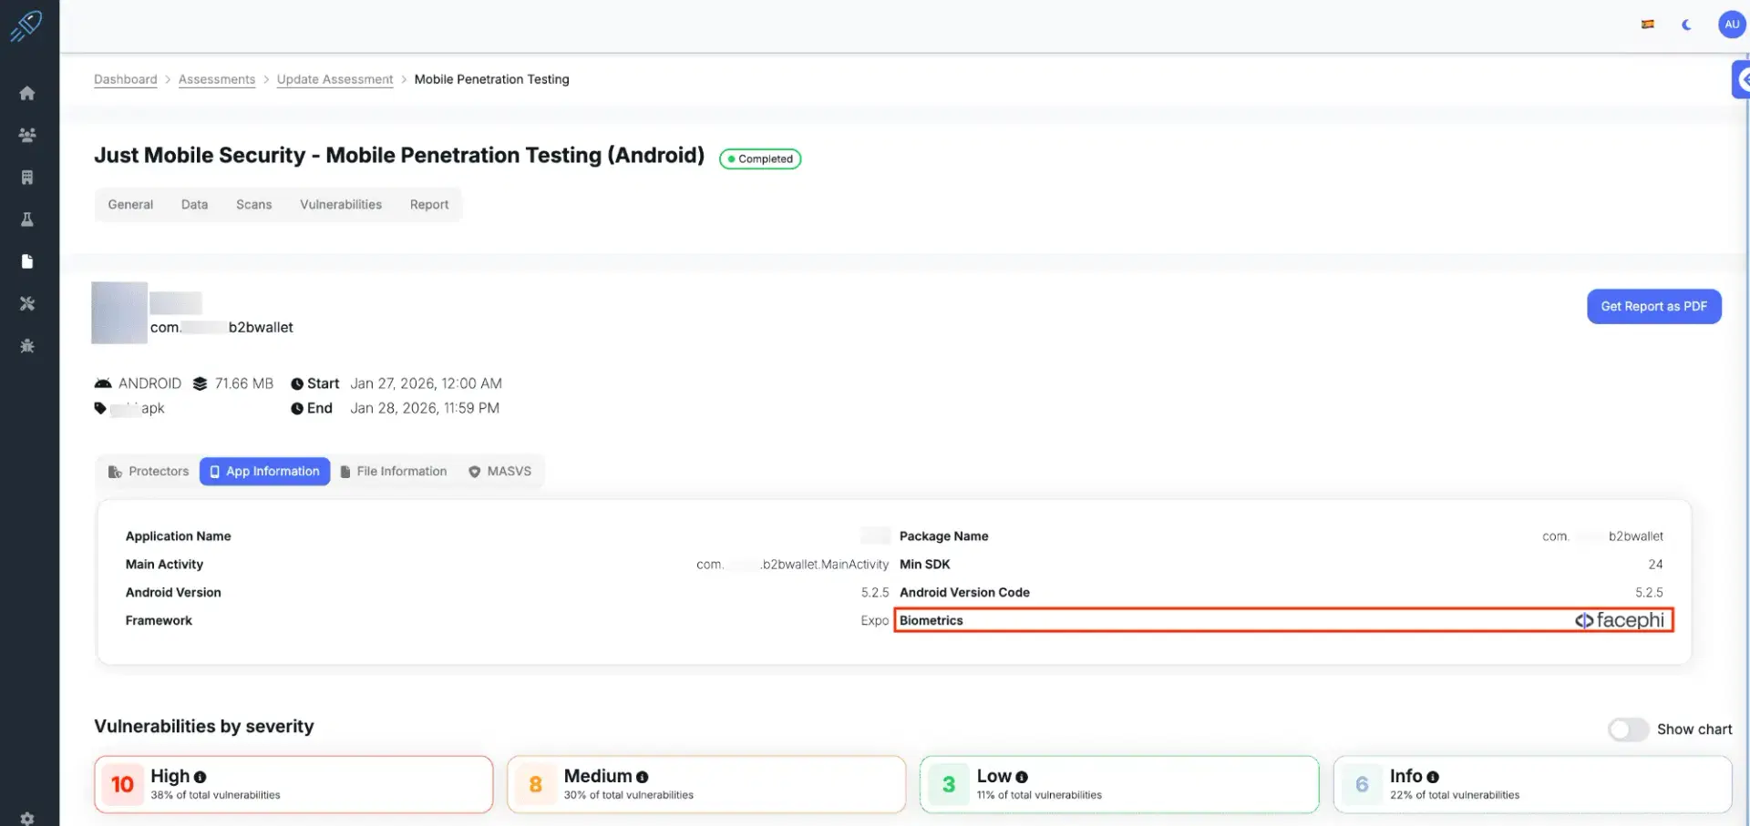Viewport: 1750px width, 826px height.
Task: Switch to dark mode with the moon icon
Action: click(x=1687, y=25)
